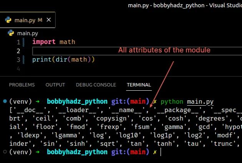The width and height of the screenshot is (242, 163).
Task: Click 'trunc' in the terminal output
Action: coord(223,144)
